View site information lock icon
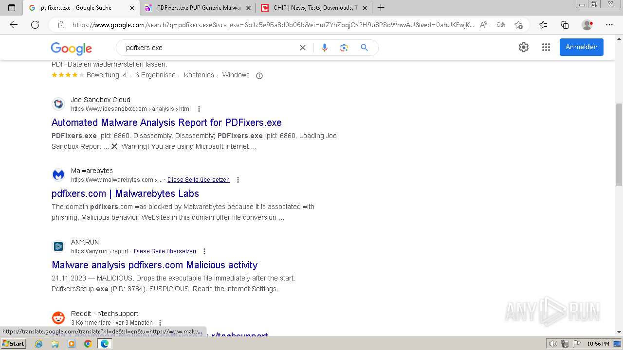The height and width of the screenshot is (350, 623). point(61,25)
